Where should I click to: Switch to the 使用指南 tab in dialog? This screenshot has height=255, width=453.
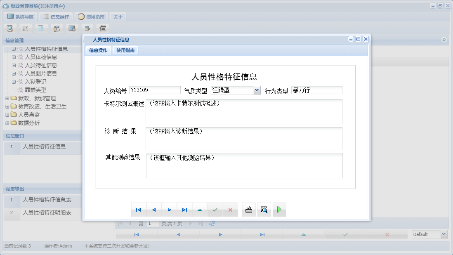coord(125,49)
